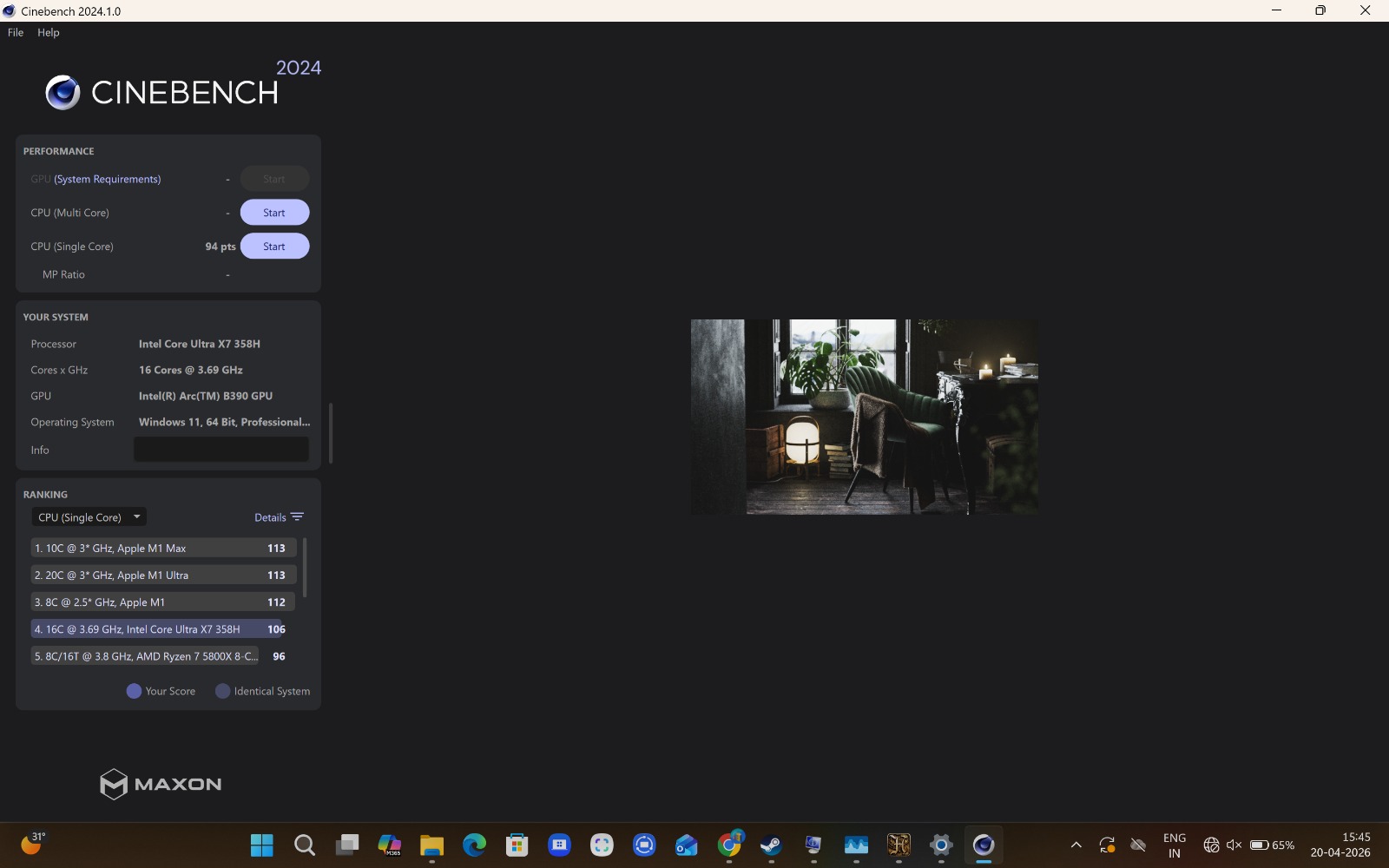Open the Microsoft Store taskbar icon
Screen dimensions: 1389x868
point(517,845)
